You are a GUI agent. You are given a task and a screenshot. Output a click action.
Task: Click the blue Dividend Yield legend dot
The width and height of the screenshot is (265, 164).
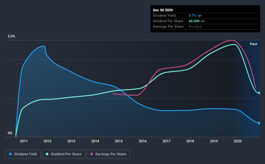(x=10, y=154)
